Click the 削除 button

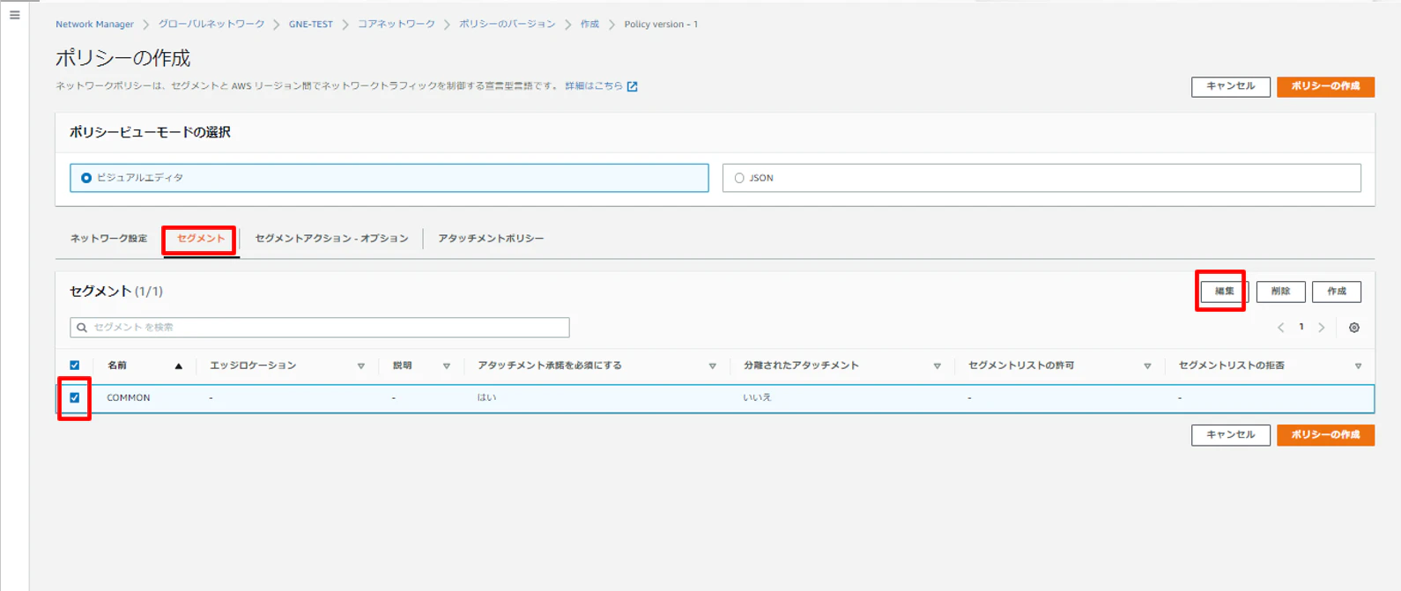1280,292
